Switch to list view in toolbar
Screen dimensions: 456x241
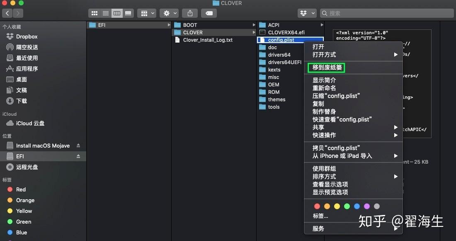coord(106,13)
